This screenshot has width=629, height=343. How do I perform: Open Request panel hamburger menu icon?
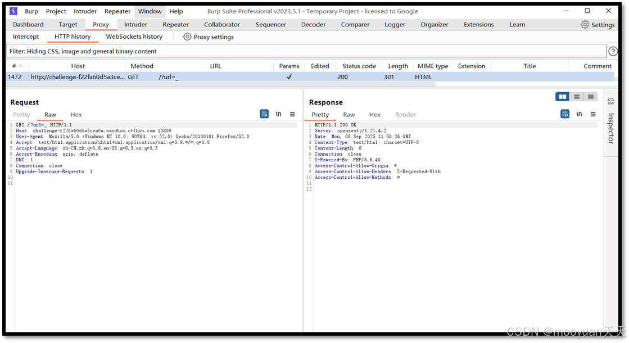pos(292,114)
